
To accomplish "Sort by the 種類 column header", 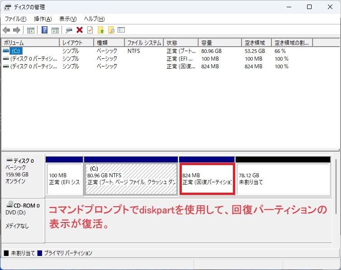I will pyautogui.click(x=109, y=43).
